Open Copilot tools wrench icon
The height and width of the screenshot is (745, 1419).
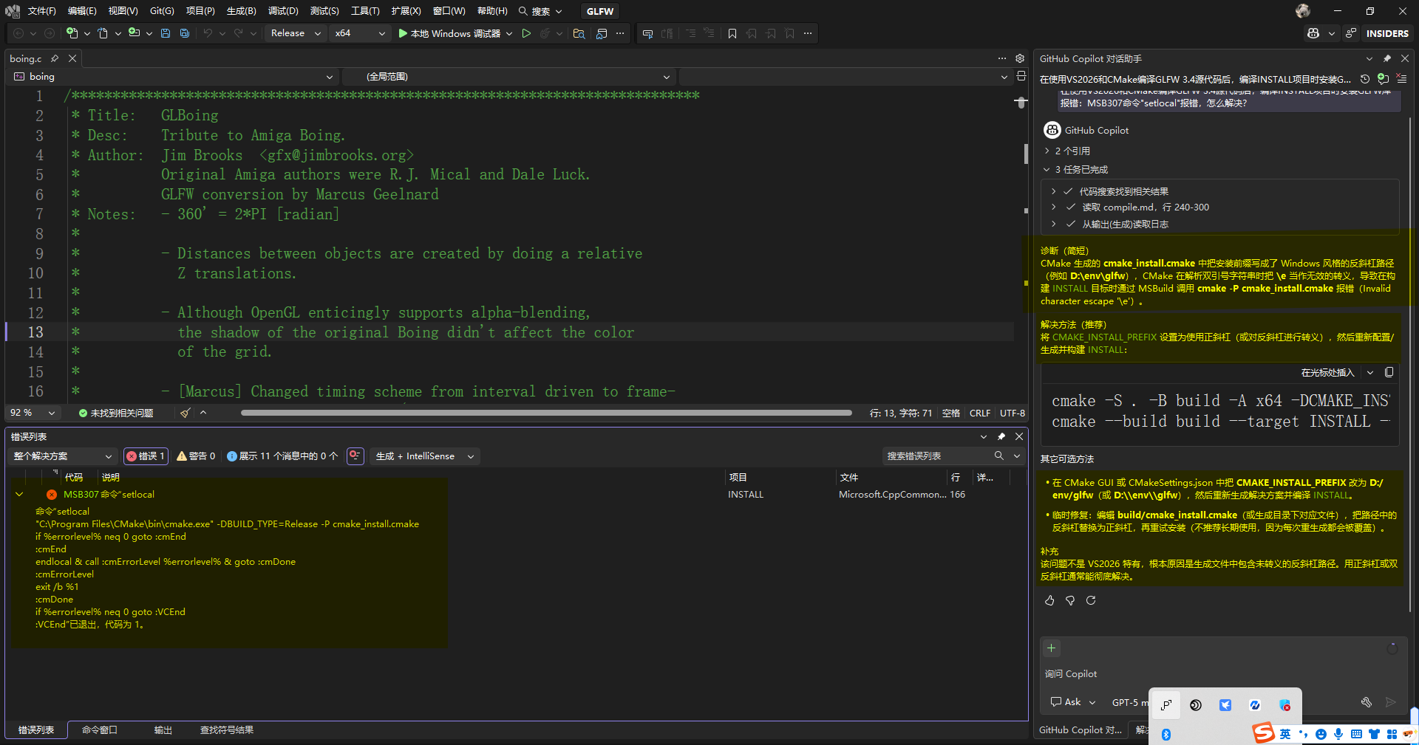click(1367, 702)
